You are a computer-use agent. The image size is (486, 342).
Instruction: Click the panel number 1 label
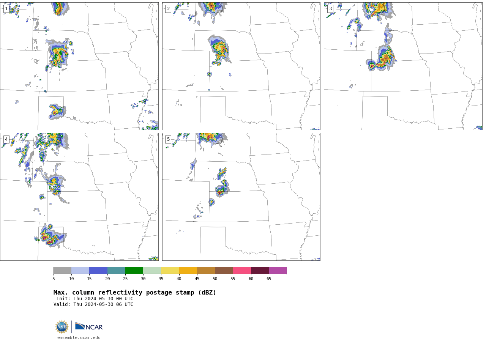[x=6, y=9]
